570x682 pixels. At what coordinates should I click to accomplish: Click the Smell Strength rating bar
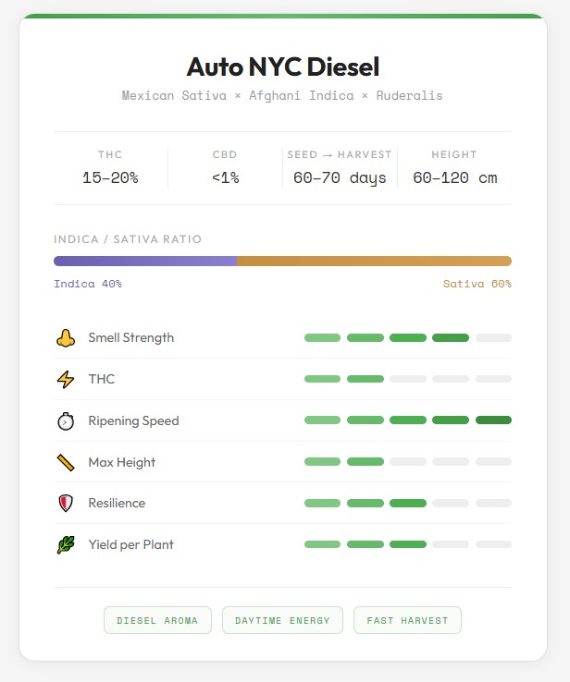(407, 338)
